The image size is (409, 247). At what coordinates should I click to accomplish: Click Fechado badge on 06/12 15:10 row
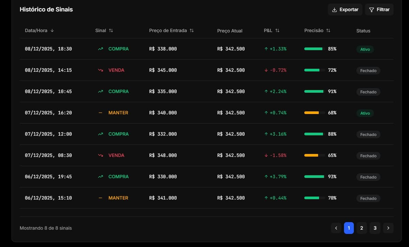[368, 198]
